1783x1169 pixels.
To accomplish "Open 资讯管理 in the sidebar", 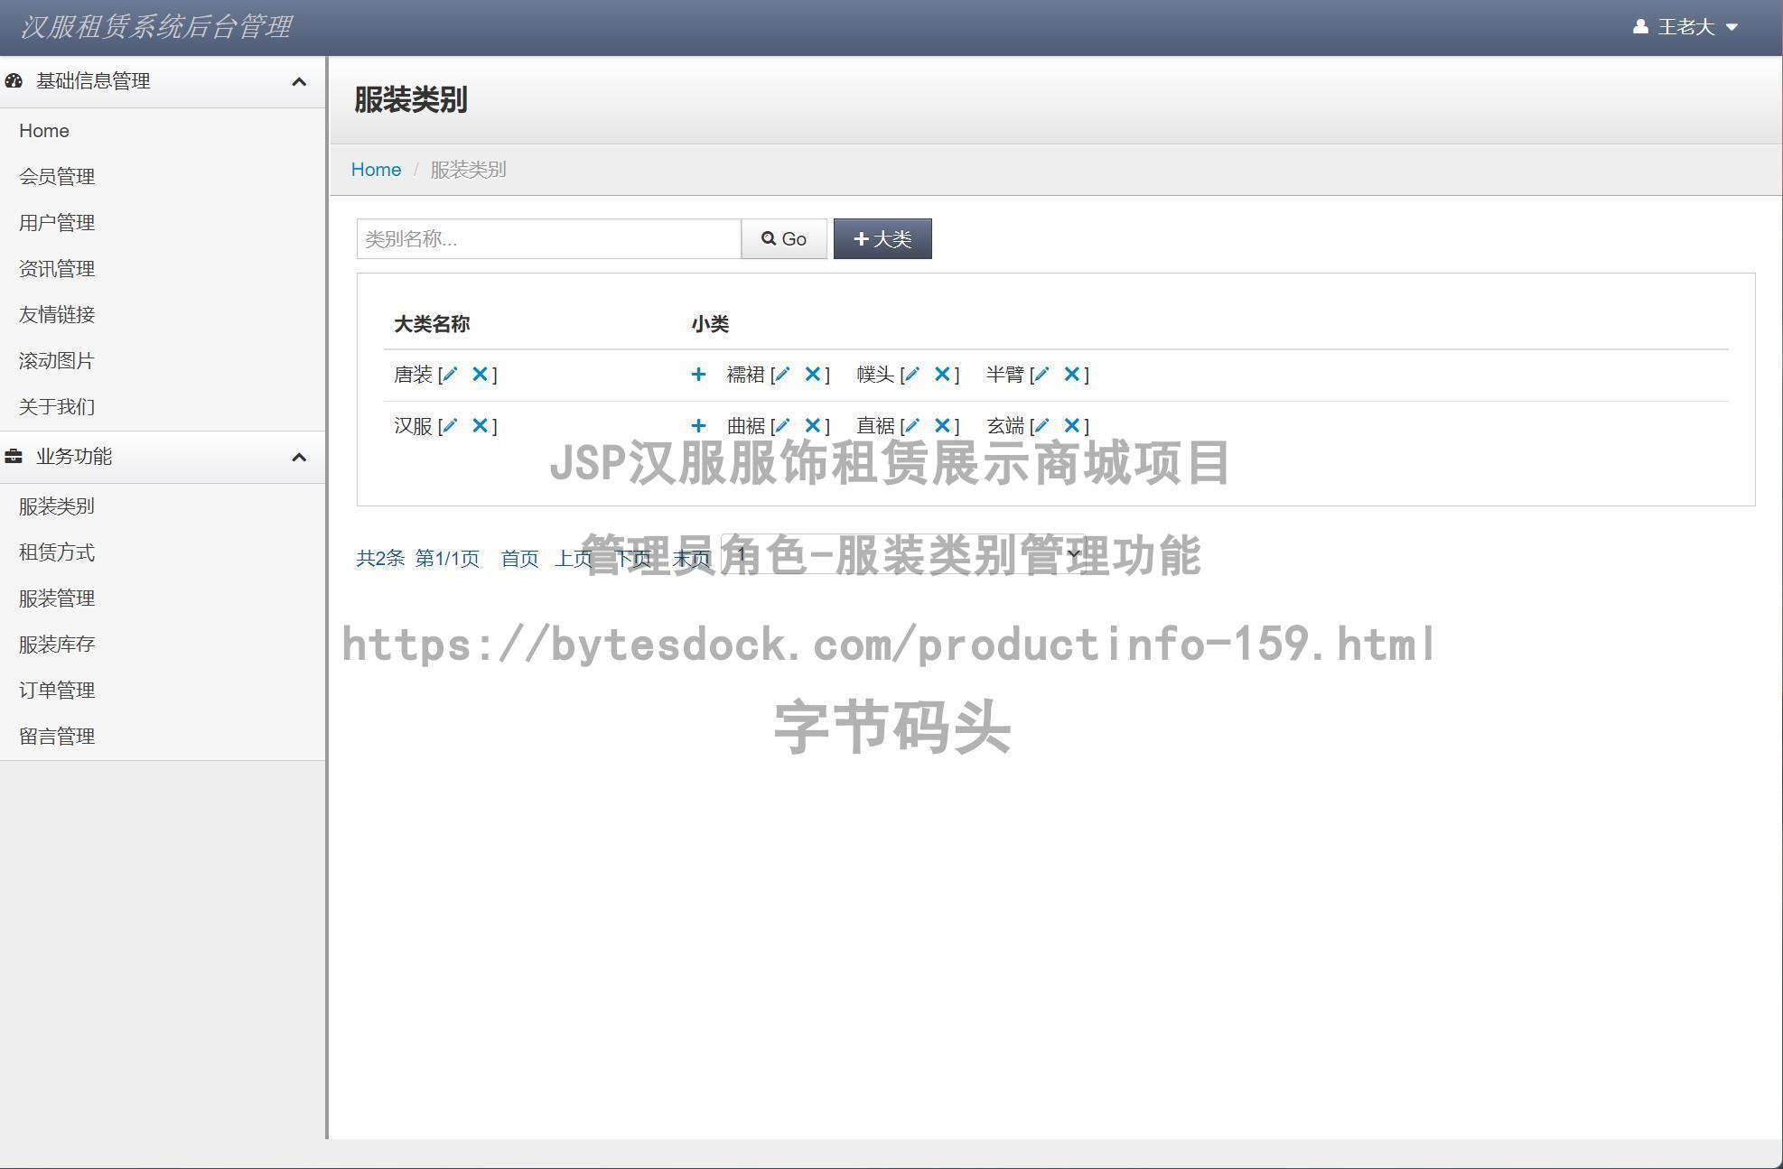I will coord(57,269).
